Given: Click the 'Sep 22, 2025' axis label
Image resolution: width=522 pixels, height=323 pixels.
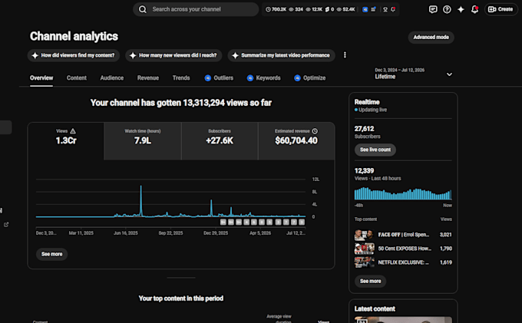Looking at the screenshot, I should point(170,233).
